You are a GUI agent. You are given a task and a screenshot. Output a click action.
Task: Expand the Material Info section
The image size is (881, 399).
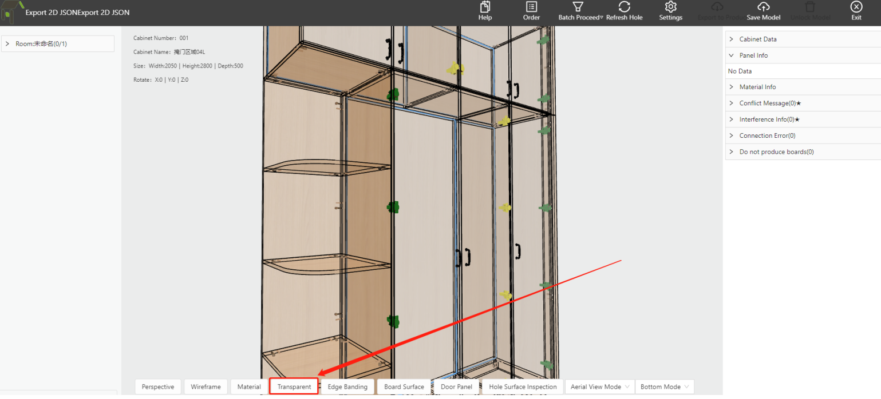[803, 87]
